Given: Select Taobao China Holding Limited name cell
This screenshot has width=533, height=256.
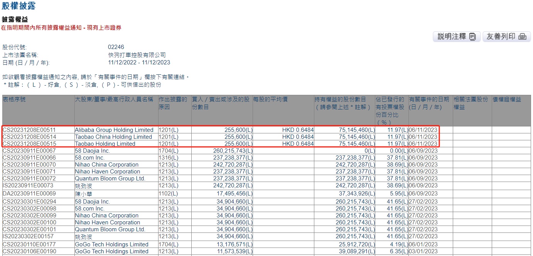Looking at the screenshot, I should [x=113, y=137].
